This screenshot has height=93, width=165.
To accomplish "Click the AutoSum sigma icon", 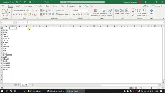I will click(x=133, y=10).
